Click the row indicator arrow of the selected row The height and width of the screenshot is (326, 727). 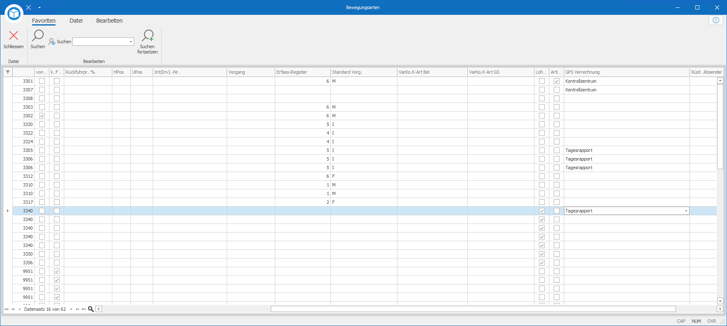tap(8, 211)
